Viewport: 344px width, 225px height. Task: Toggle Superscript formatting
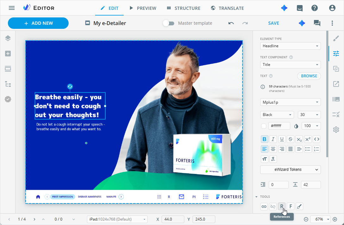[308, 139]
